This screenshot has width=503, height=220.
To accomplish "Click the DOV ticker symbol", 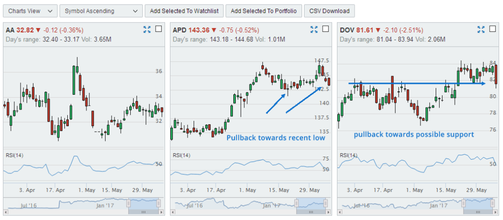I will click(x=347, y=30).
